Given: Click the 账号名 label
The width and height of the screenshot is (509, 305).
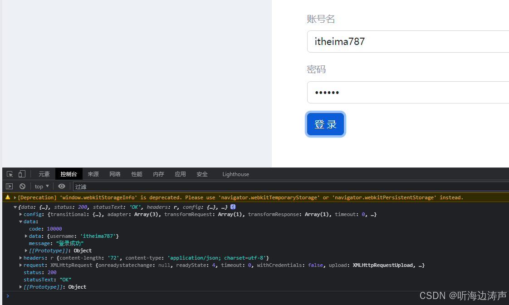Looking at the screenshot, I should (x=321, y=19).
